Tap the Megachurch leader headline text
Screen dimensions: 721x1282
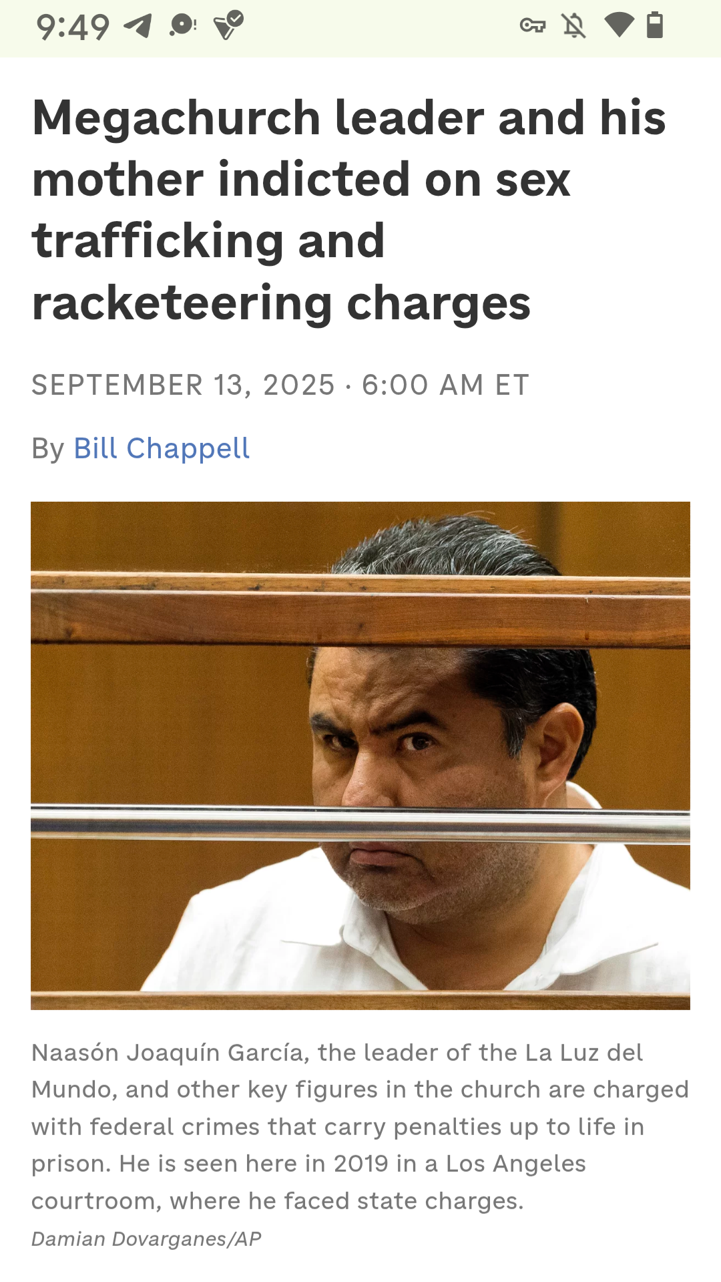coord(348,210)
